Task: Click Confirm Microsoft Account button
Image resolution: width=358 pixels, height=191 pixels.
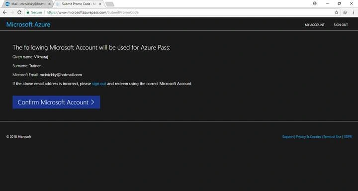Action: click(56, 102)
